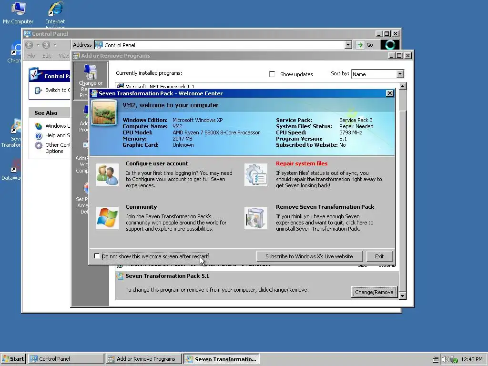The image size is (488, 366).
Task: Click Windows Update globe icon in See Also
Action: click(x=39, y=126)
